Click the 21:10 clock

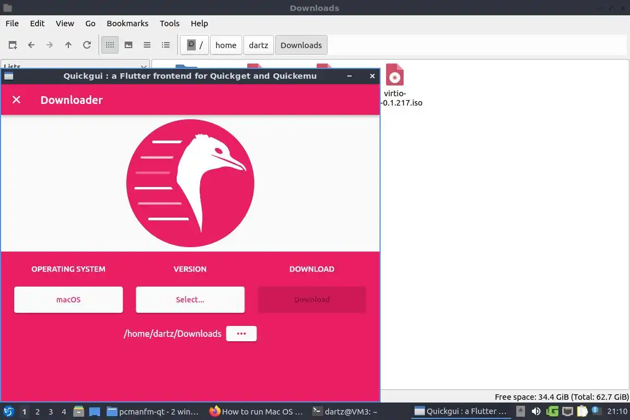[x=617, y=411]
